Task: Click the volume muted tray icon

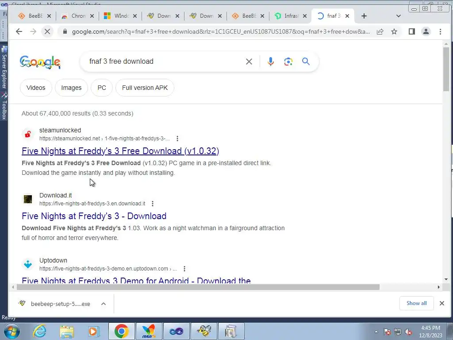Action: (x=408, y=332)
